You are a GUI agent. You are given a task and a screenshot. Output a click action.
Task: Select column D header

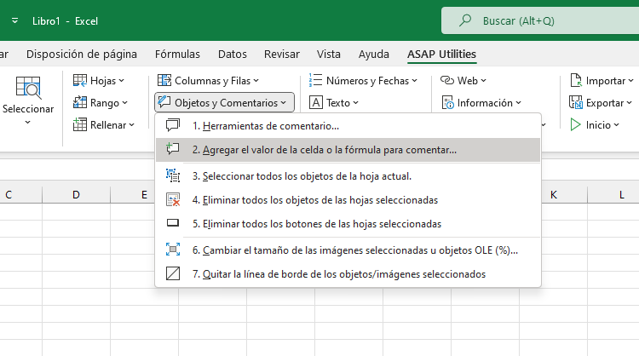tap(76, 195)
